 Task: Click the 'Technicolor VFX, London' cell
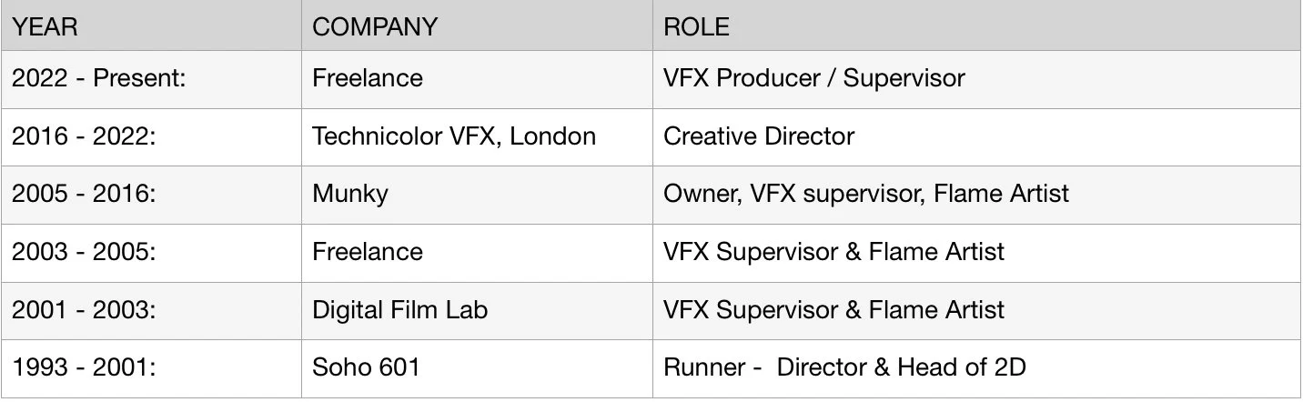click(454, 136)
